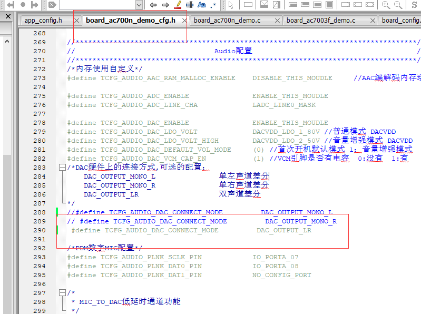The height and width of the screenshot is (314, 421).
Task: Click NO_CONFIG_PORT on line 295
Action: tap(282, 275)
